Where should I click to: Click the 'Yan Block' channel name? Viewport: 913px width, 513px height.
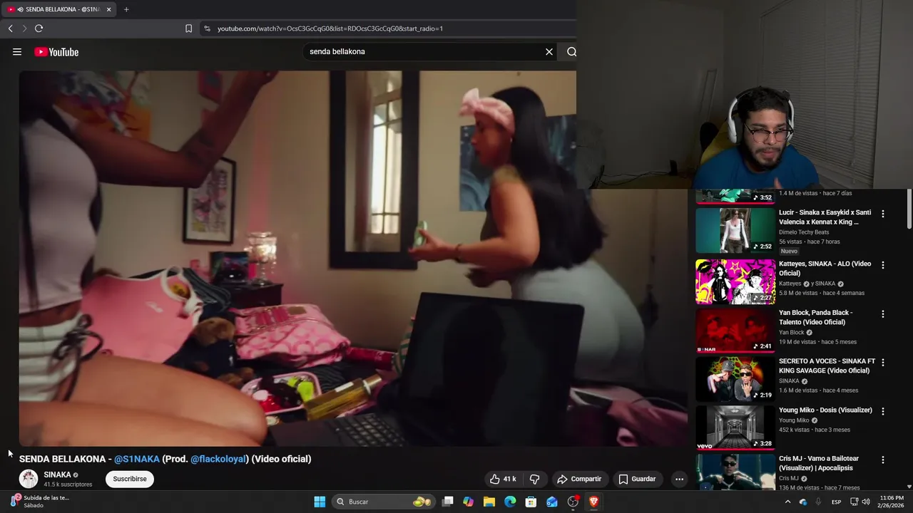pyautogui.click(x=792, y=333)
